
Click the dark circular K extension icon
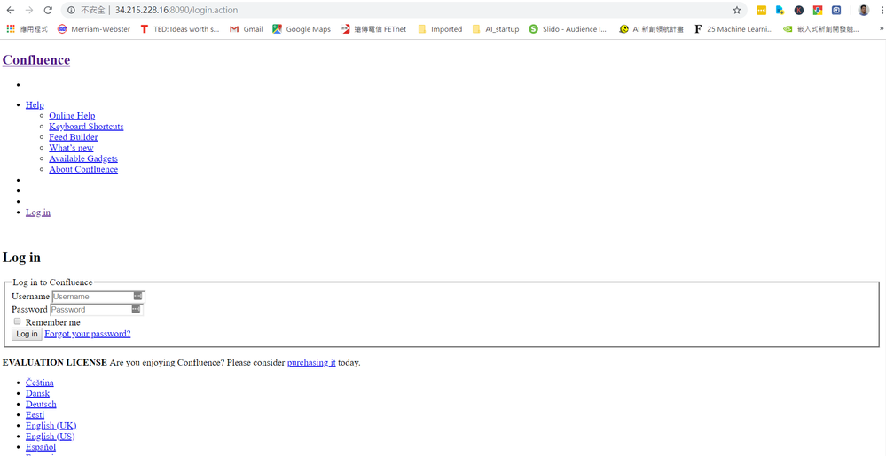coord(798,10)
